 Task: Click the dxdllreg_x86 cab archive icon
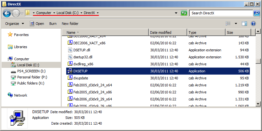[x=70, y=64]
